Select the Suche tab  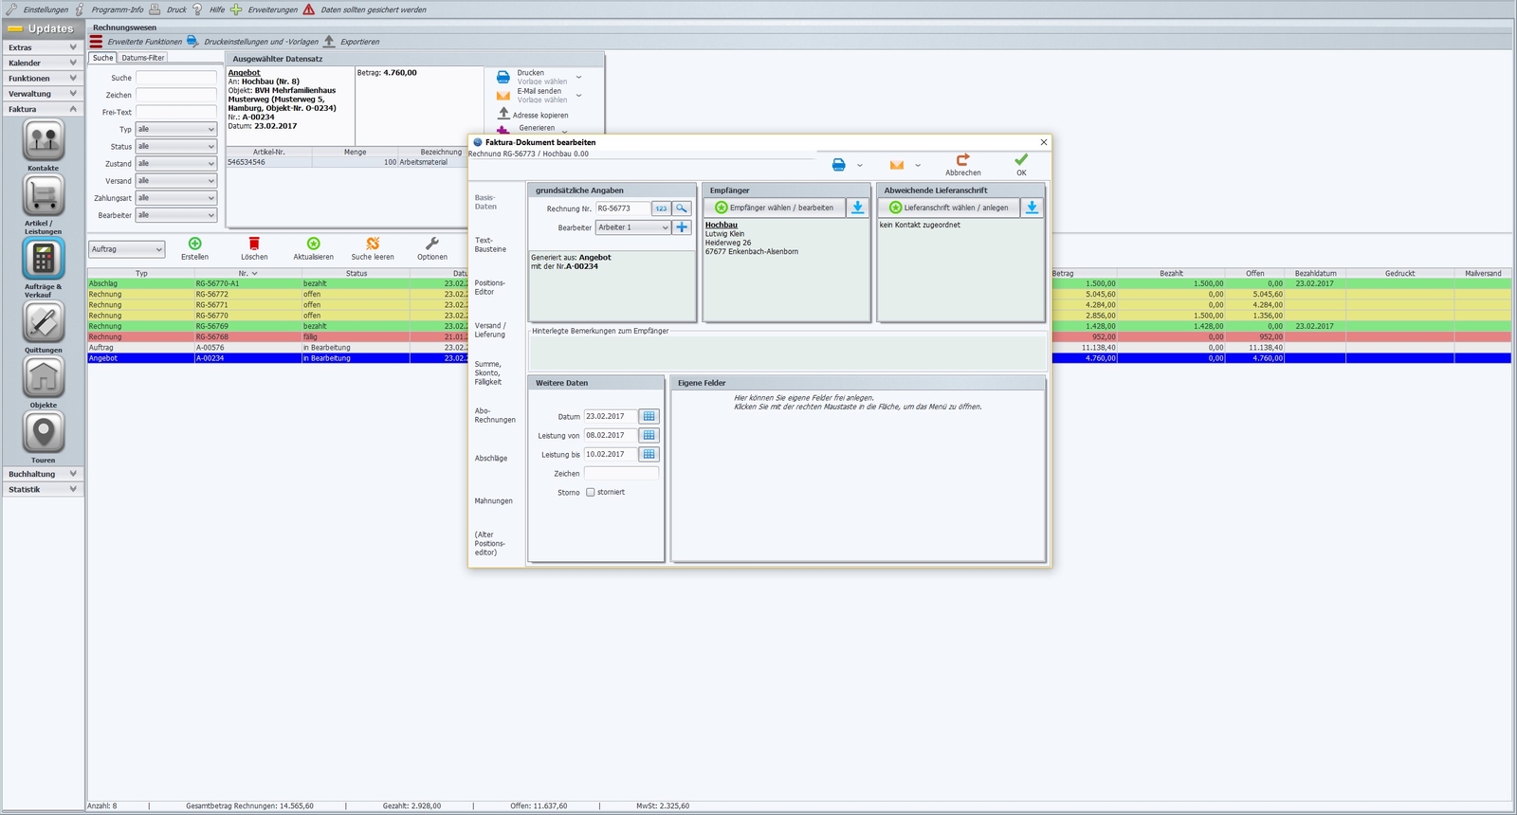click(102, 58)
